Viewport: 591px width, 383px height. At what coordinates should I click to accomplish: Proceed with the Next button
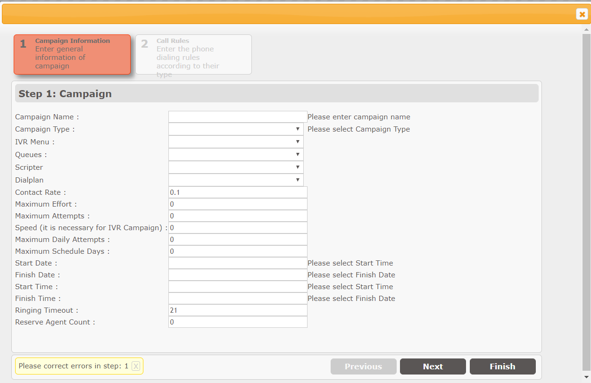point(433,366)
